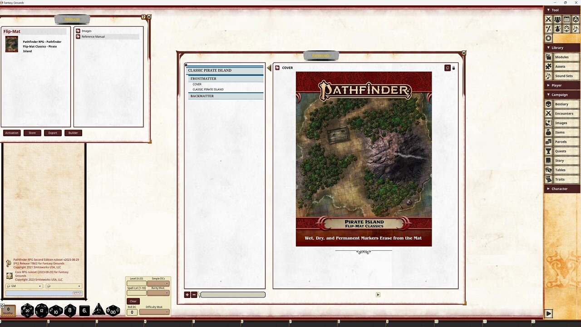581x327 pixels.
Task: Toggle the Pathfinder Flip-Mat module thumbnail
Action: (x=11, y=45)
